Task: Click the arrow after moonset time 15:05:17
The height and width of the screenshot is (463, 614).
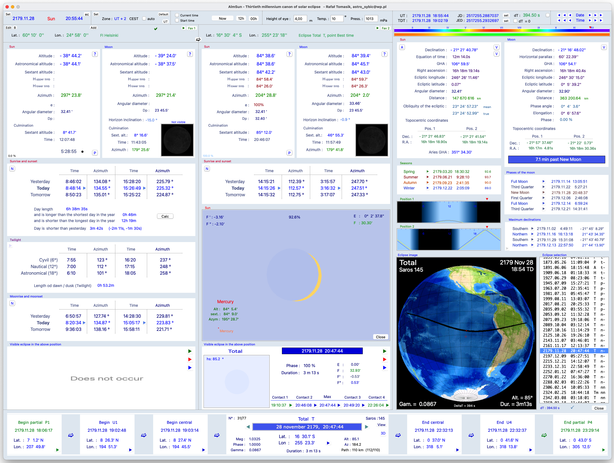Action: (x=144, y=323)
